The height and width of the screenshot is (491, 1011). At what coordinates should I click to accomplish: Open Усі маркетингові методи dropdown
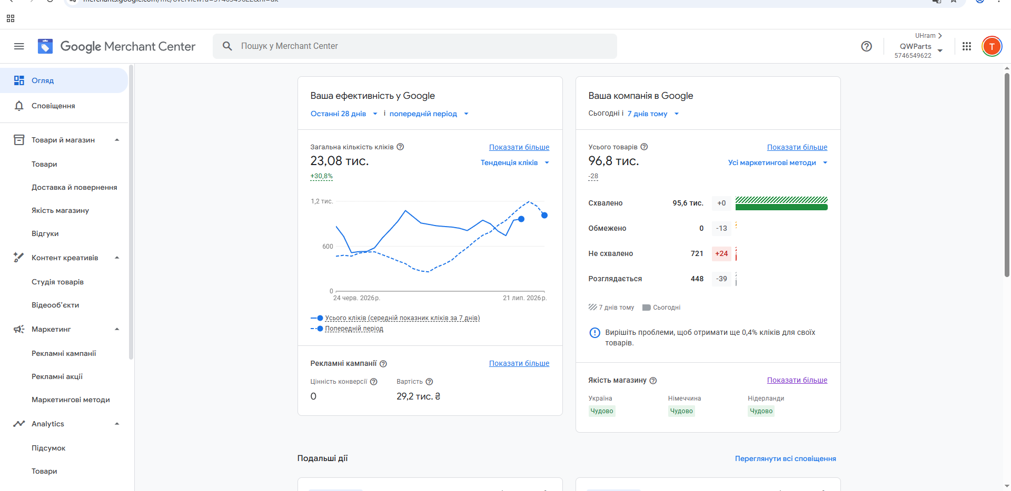coord(778,162)
